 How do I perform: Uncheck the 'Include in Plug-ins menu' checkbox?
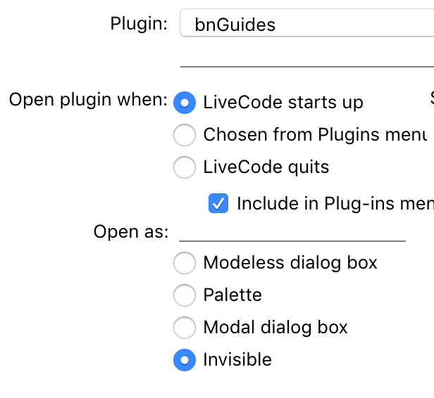click(x=218, y=204)
